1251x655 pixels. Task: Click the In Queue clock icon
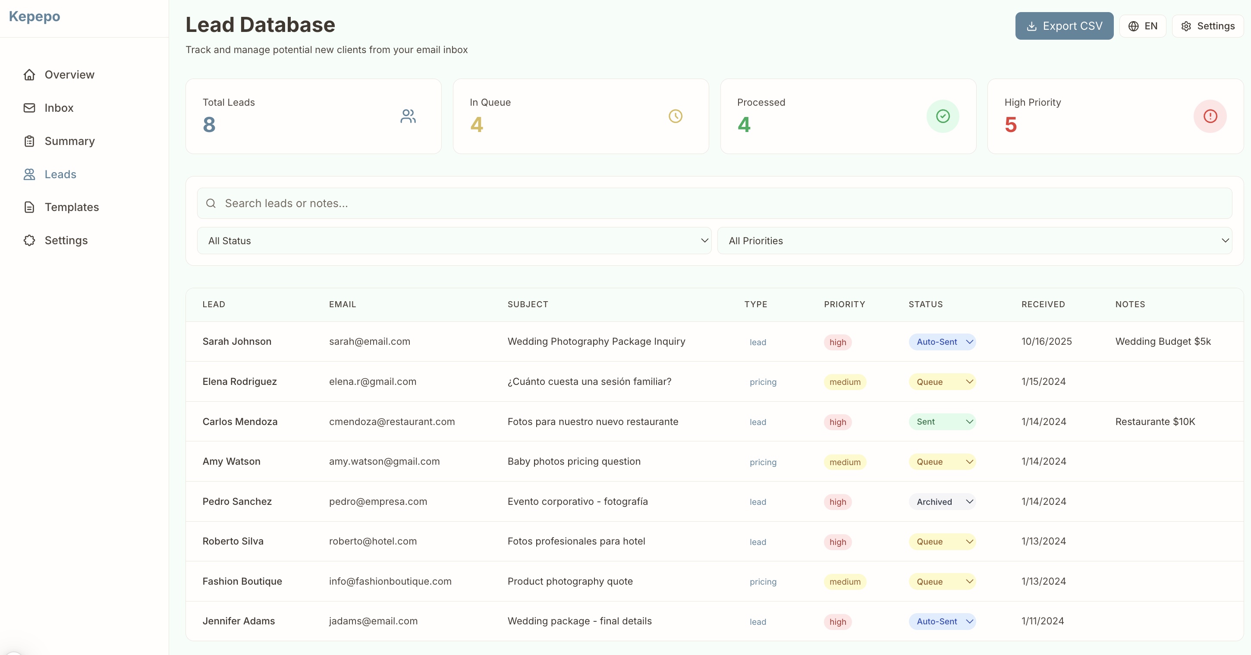pyautogui.click(x=676, y=116)
